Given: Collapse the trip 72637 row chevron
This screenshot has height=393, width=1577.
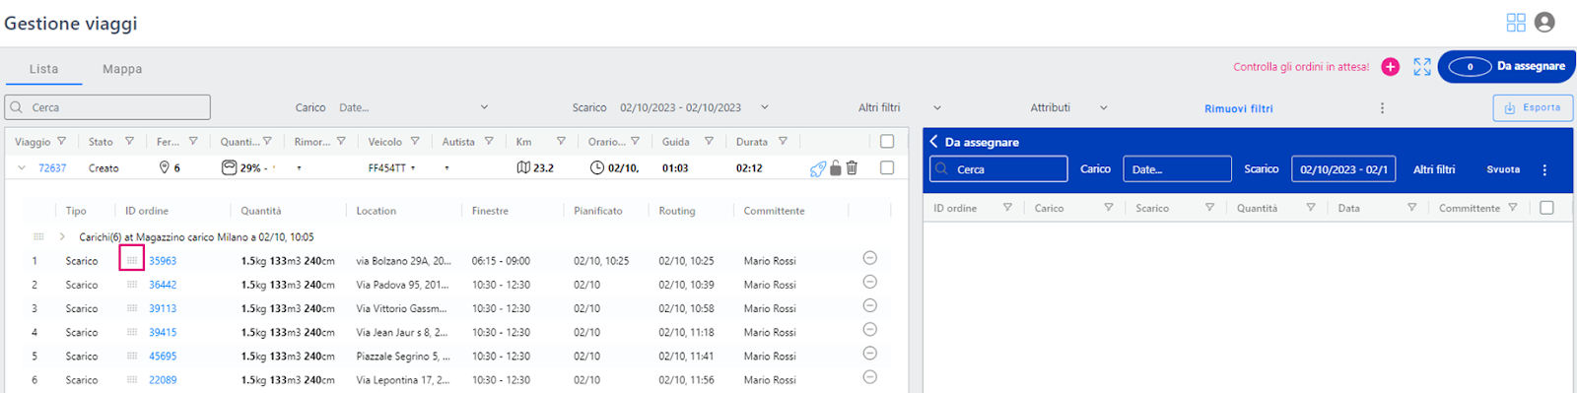Looking at the screenshot, I should (x=22, y=168).
